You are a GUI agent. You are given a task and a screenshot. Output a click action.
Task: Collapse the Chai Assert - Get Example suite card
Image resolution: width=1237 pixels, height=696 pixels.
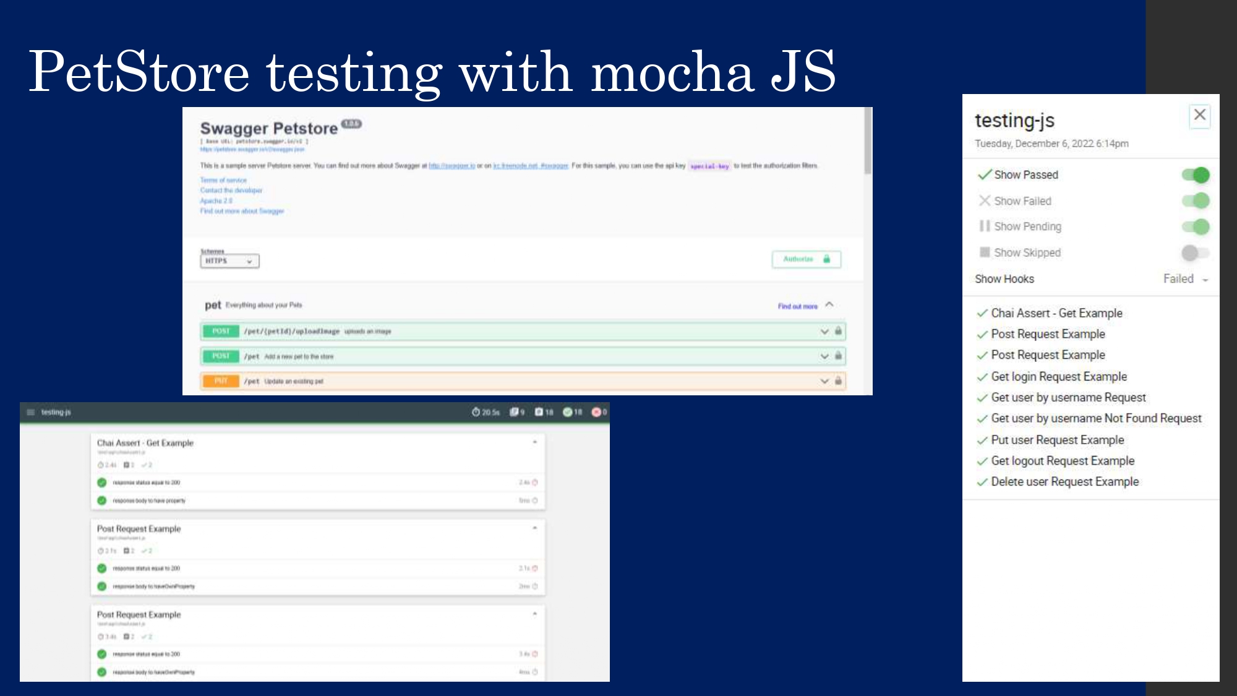534,442
